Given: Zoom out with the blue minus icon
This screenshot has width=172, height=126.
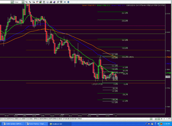Looking at the screenshot, I should (65, 2).
